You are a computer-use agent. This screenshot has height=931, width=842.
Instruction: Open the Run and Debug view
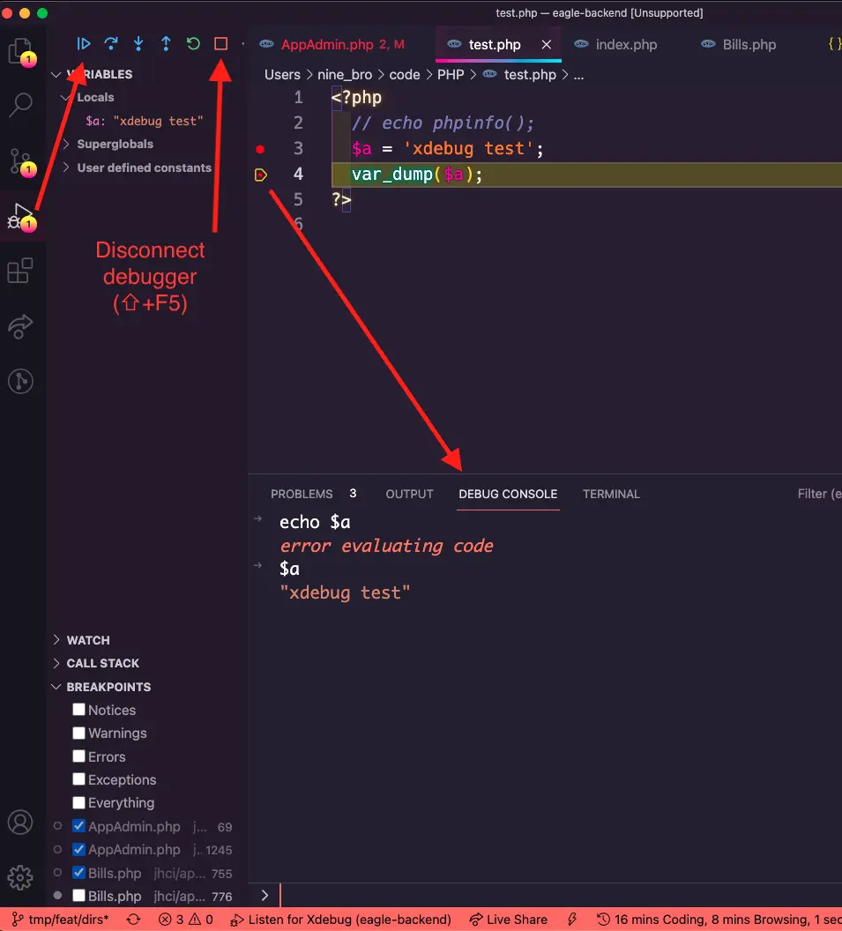(x=21, y=217)
